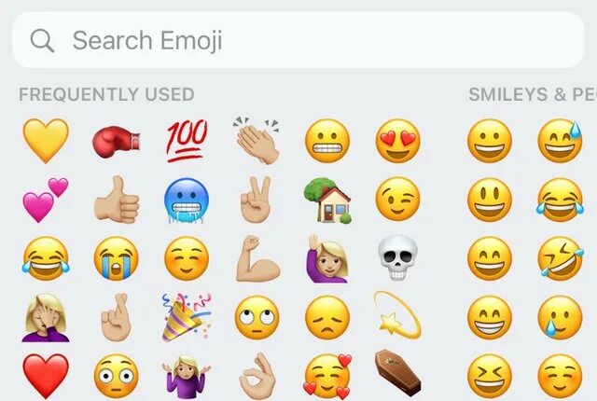Insert the red 100 points emoji
597x401 pixels.
(x=187, y=141)
